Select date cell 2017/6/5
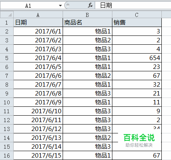 pos(38,67)
